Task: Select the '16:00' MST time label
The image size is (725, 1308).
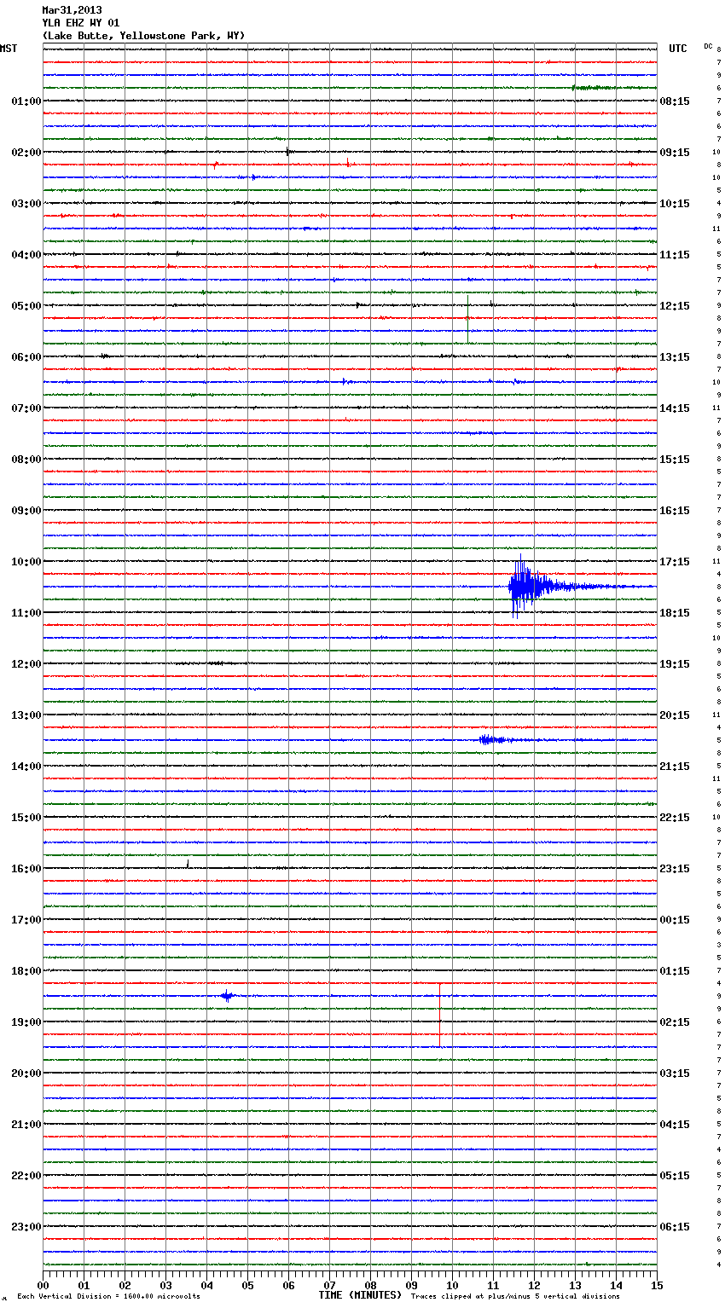Action: tap(26, 869)
